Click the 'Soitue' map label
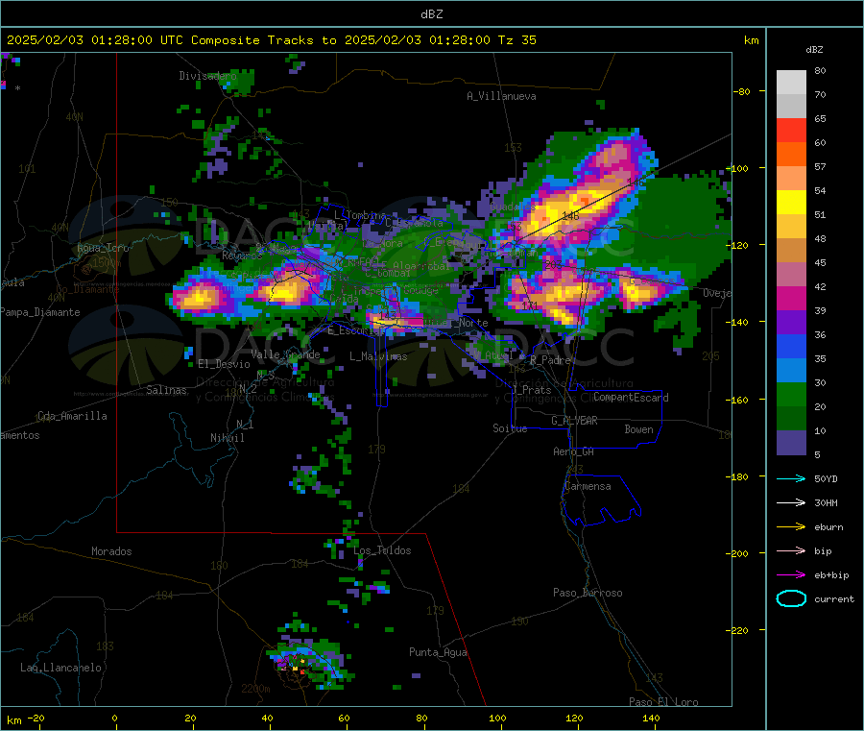 [510, 428]
